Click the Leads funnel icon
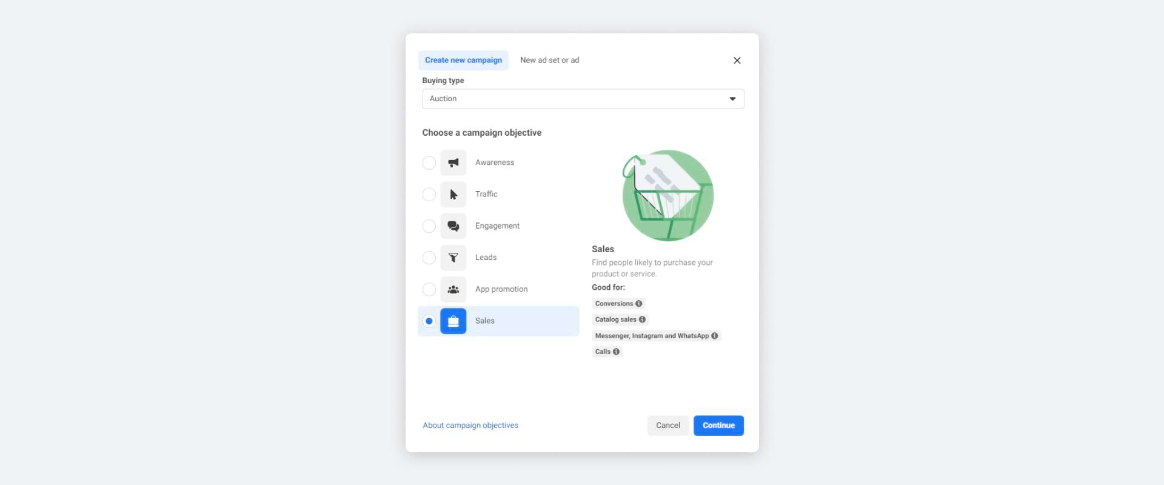Screen dimensions: 1164x485 click(x=453, y=258)
